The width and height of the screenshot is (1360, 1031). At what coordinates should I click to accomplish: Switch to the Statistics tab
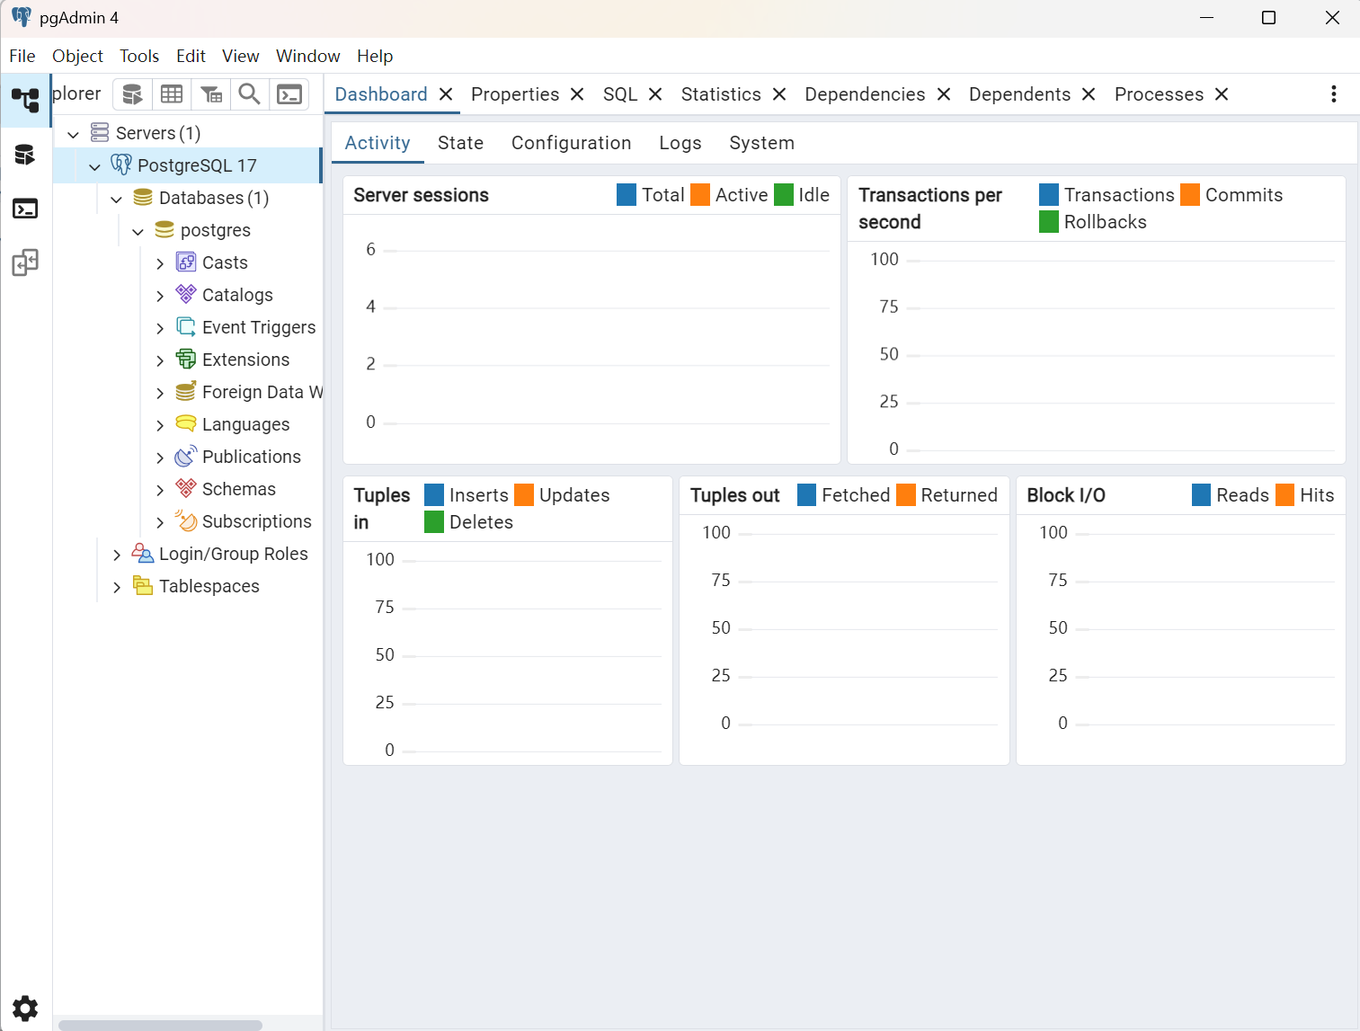[x=721, y=94]
